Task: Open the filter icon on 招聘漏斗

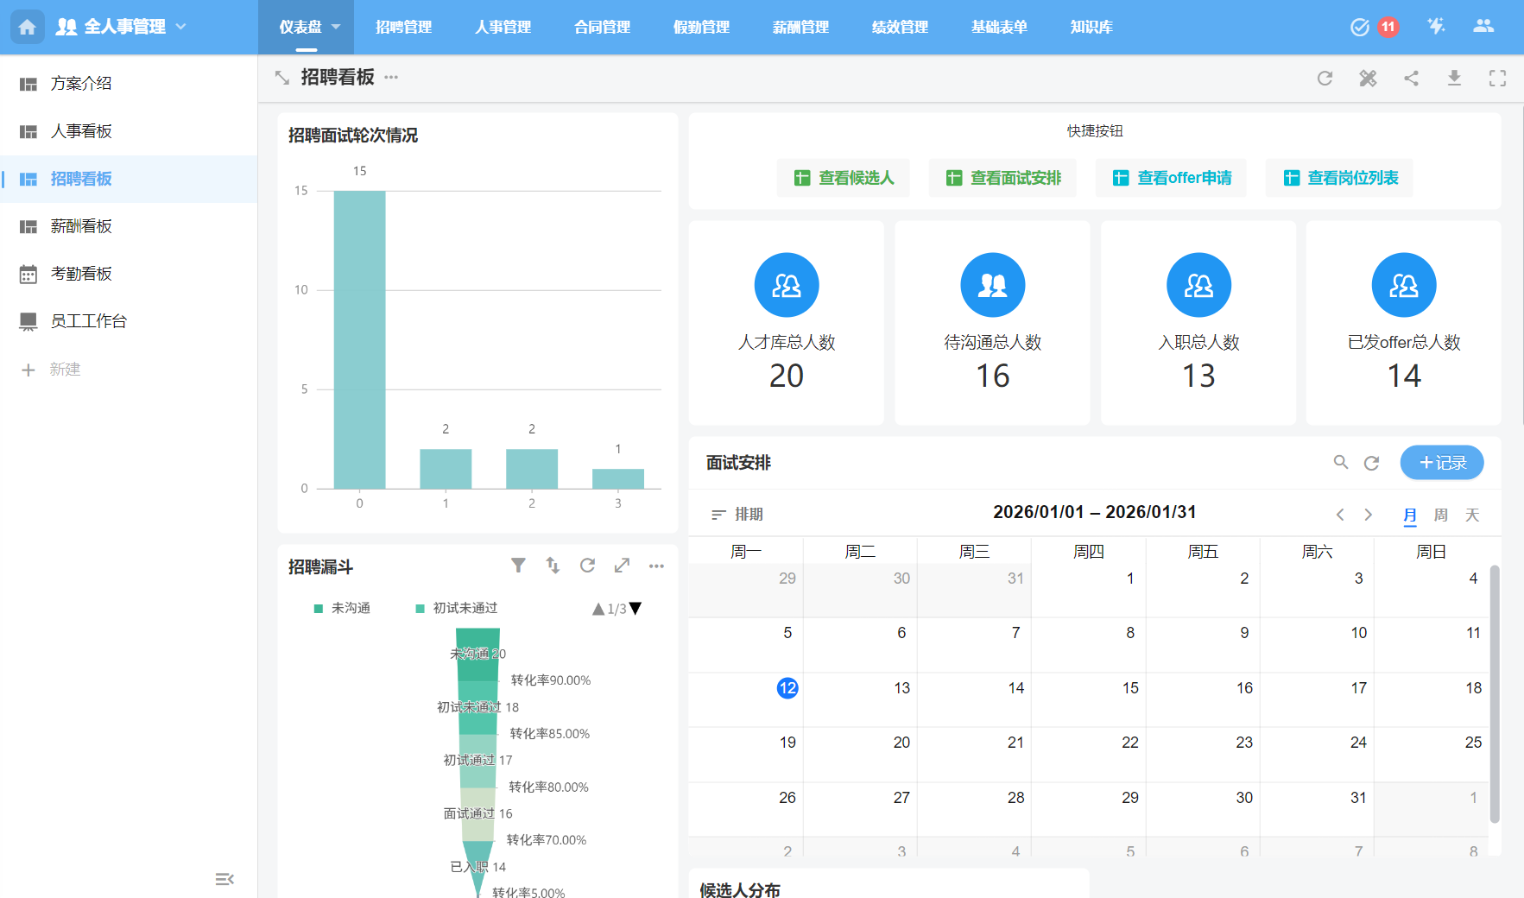Action: click(x=518, y=566)
